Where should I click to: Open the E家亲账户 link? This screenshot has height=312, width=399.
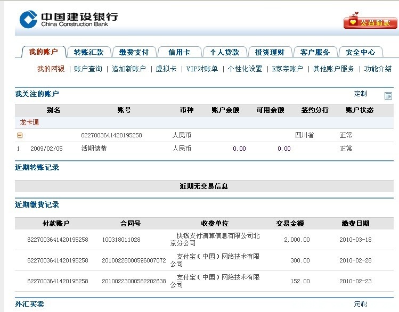coord(288,69)
